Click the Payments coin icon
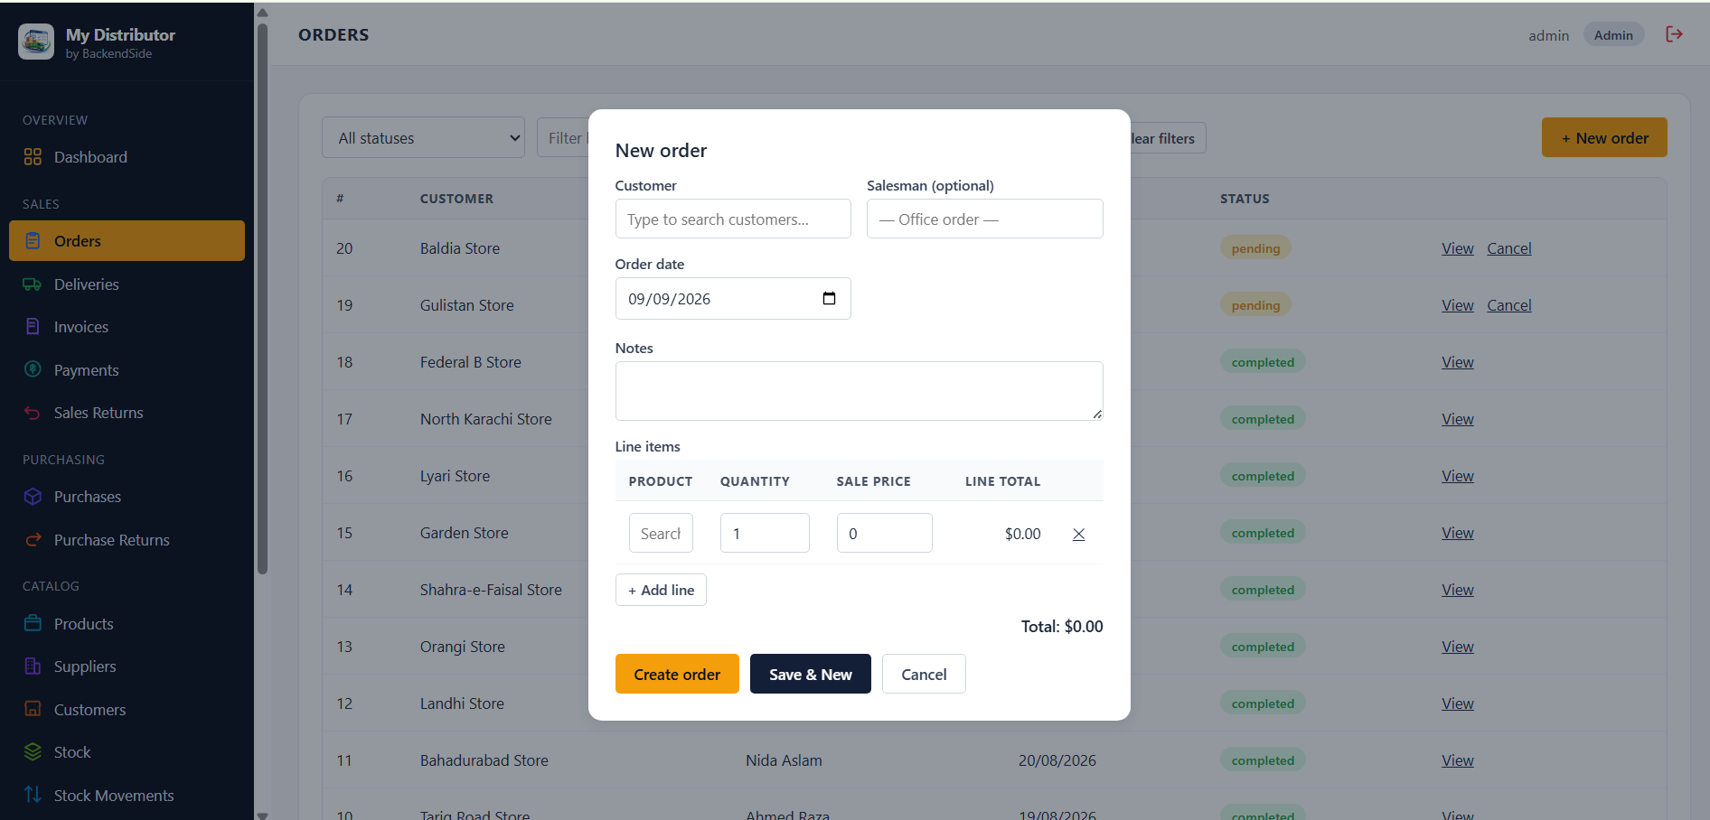The height and width of the screenshot is (820, 1710). click(x=33, y=369)
